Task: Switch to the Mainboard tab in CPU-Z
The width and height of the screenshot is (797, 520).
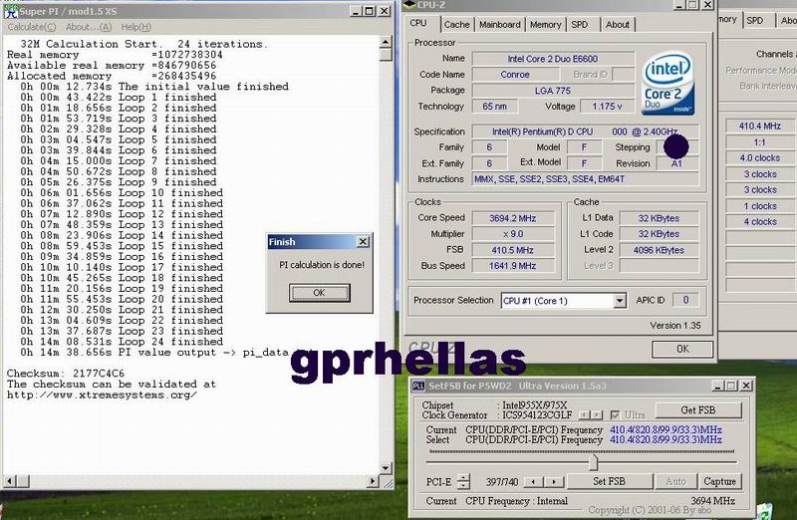Action: (x=500, y=24)
